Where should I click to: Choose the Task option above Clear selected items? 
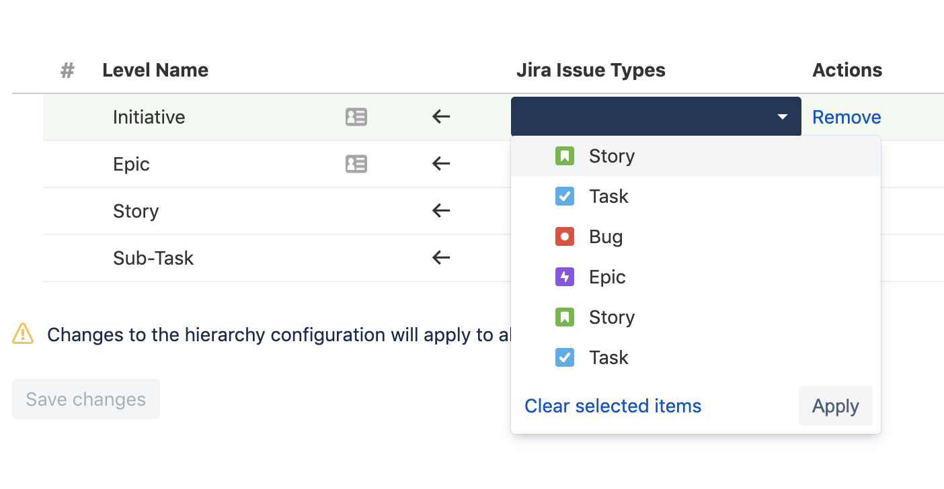[696, 357]
